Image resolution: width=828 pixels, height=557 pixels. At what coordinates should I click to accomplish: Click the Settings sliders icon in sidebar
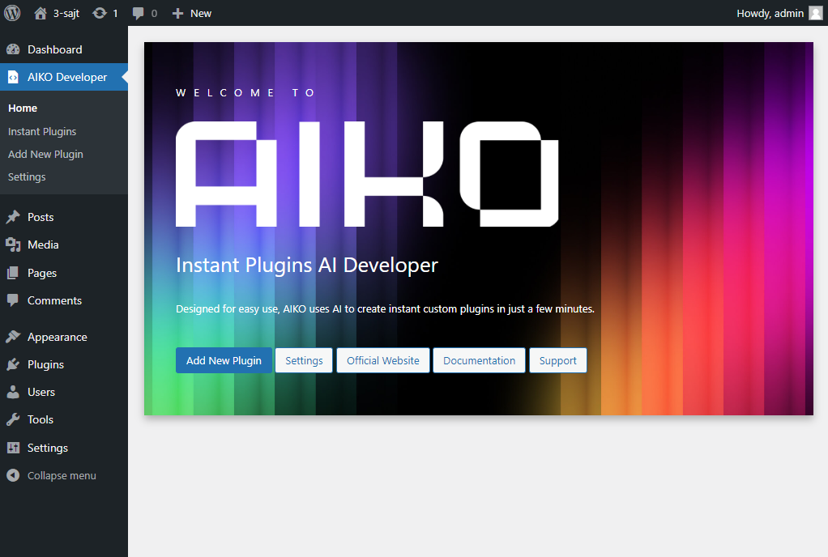coord(13,448)
